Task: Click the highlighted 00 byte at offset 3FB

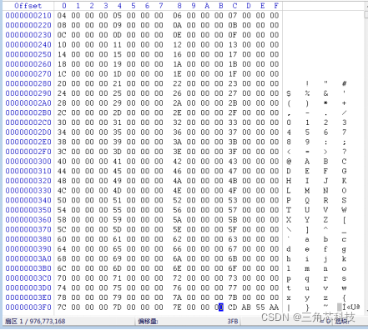Action: [219, 307]
